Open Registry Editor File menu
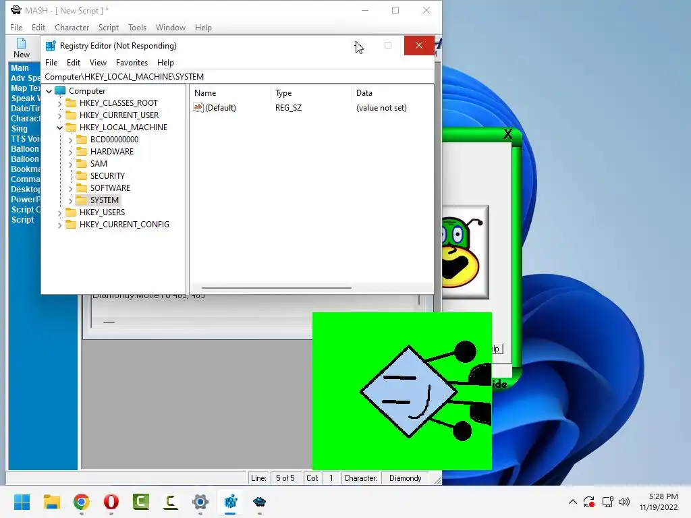 point(51,63)
